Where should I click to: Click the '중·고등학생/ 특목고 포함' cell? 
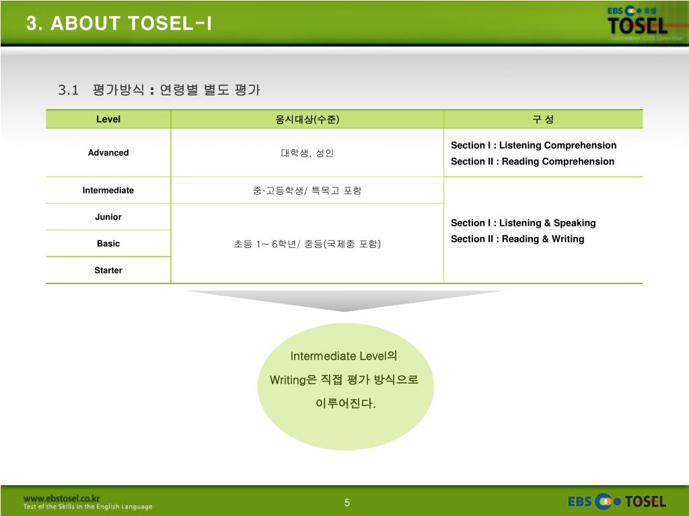pyautogui.click(x=307, y=190)
